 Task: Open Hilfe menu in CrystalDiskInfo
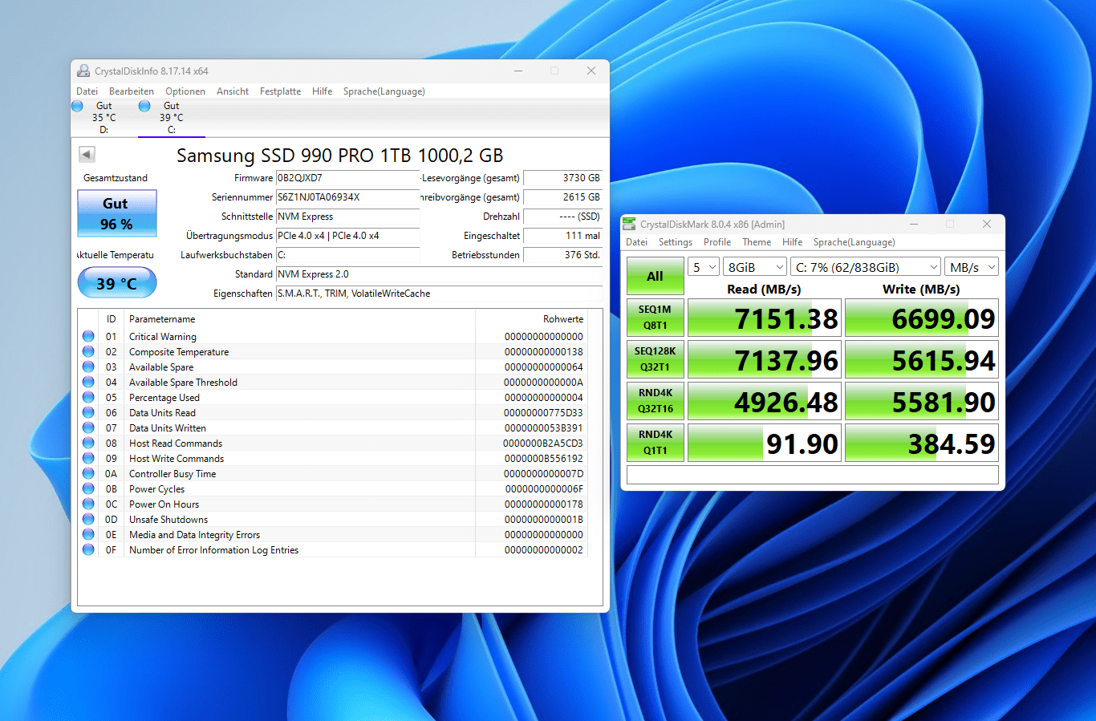[x=323, y=91]
